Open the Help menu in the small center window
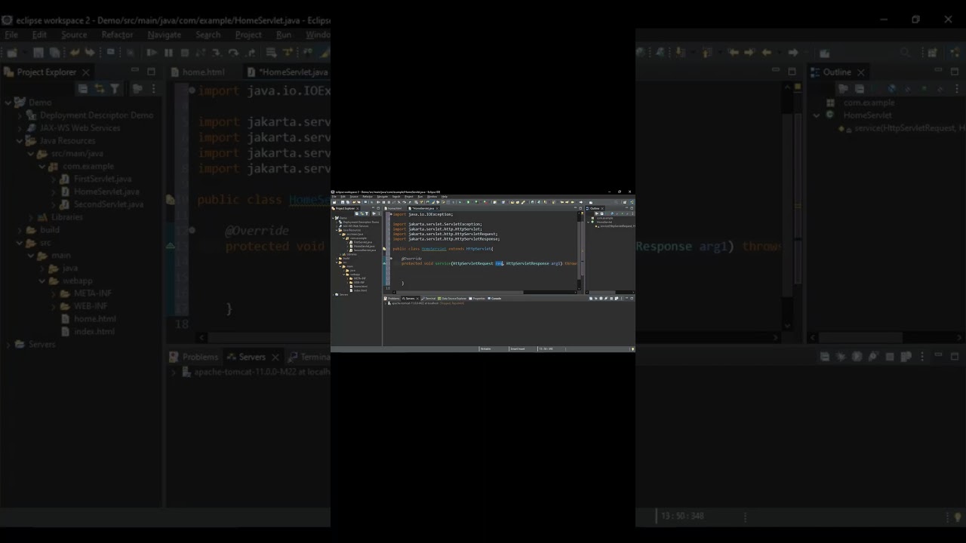 point(445,197)
